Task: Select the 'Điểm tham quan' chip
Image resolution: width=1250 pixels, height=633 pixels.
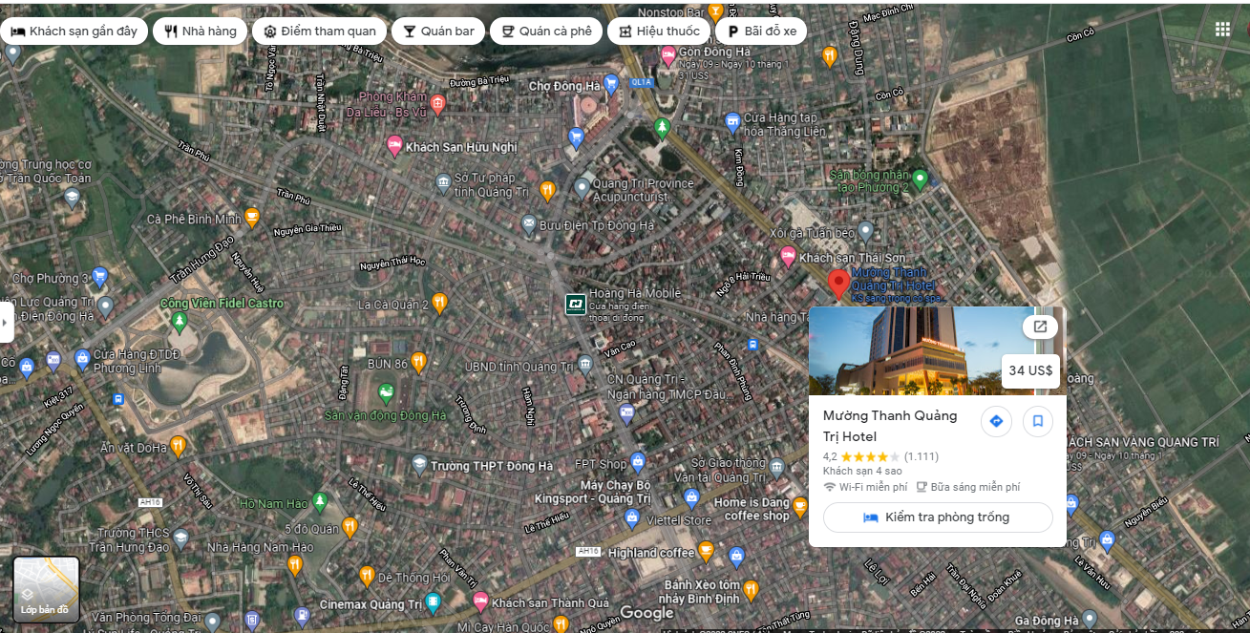Action: pyautogui.click(x=320, y=31)
